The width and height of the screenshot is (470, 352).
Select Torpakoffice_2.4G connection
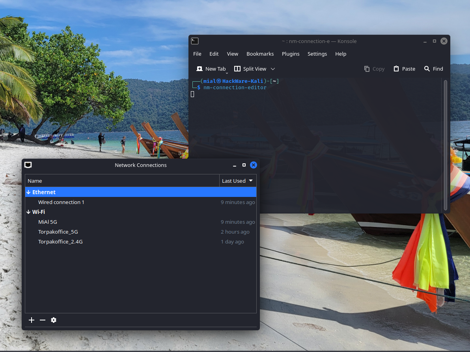click(60, 242)
